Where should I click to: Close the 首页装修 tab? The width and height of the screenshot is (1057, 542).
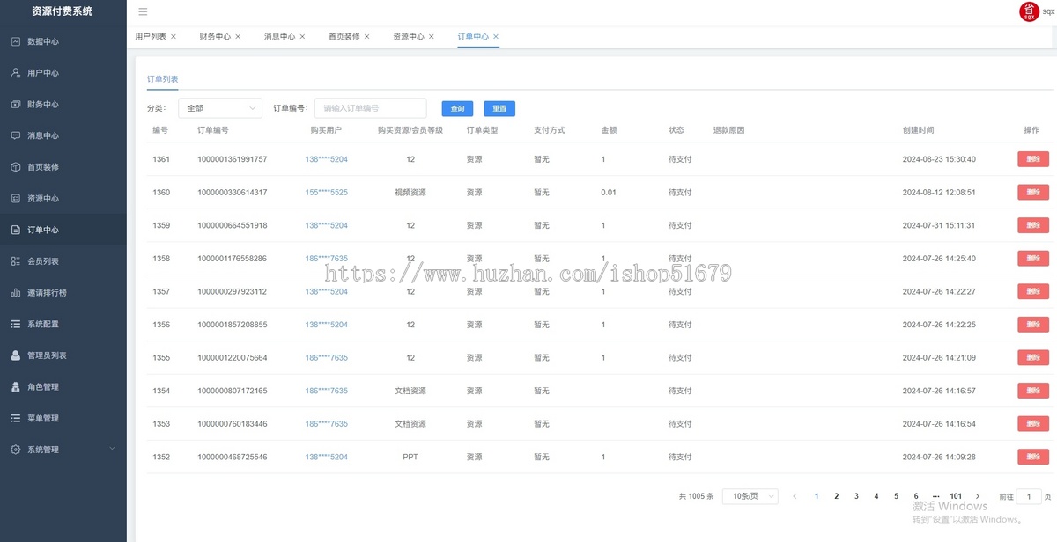tap(366, 36)
